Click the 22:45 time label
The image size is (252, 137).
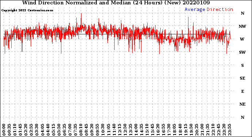pyautogui.click(x=218, y=130)
